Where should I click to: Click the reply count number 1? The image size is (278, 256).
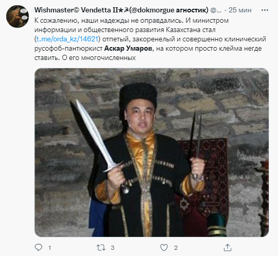click(50, 248)
